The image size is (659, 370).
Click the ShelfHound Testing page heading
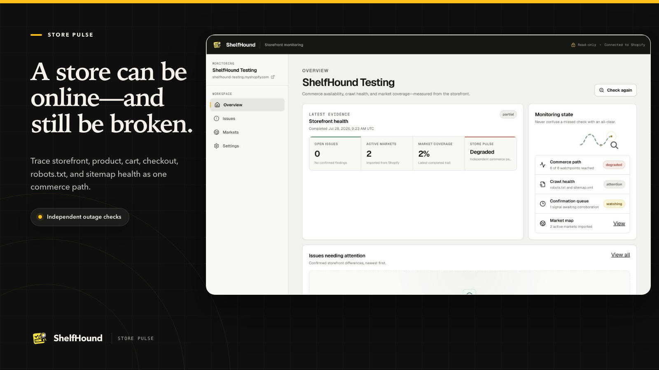[x=348, y=83]
